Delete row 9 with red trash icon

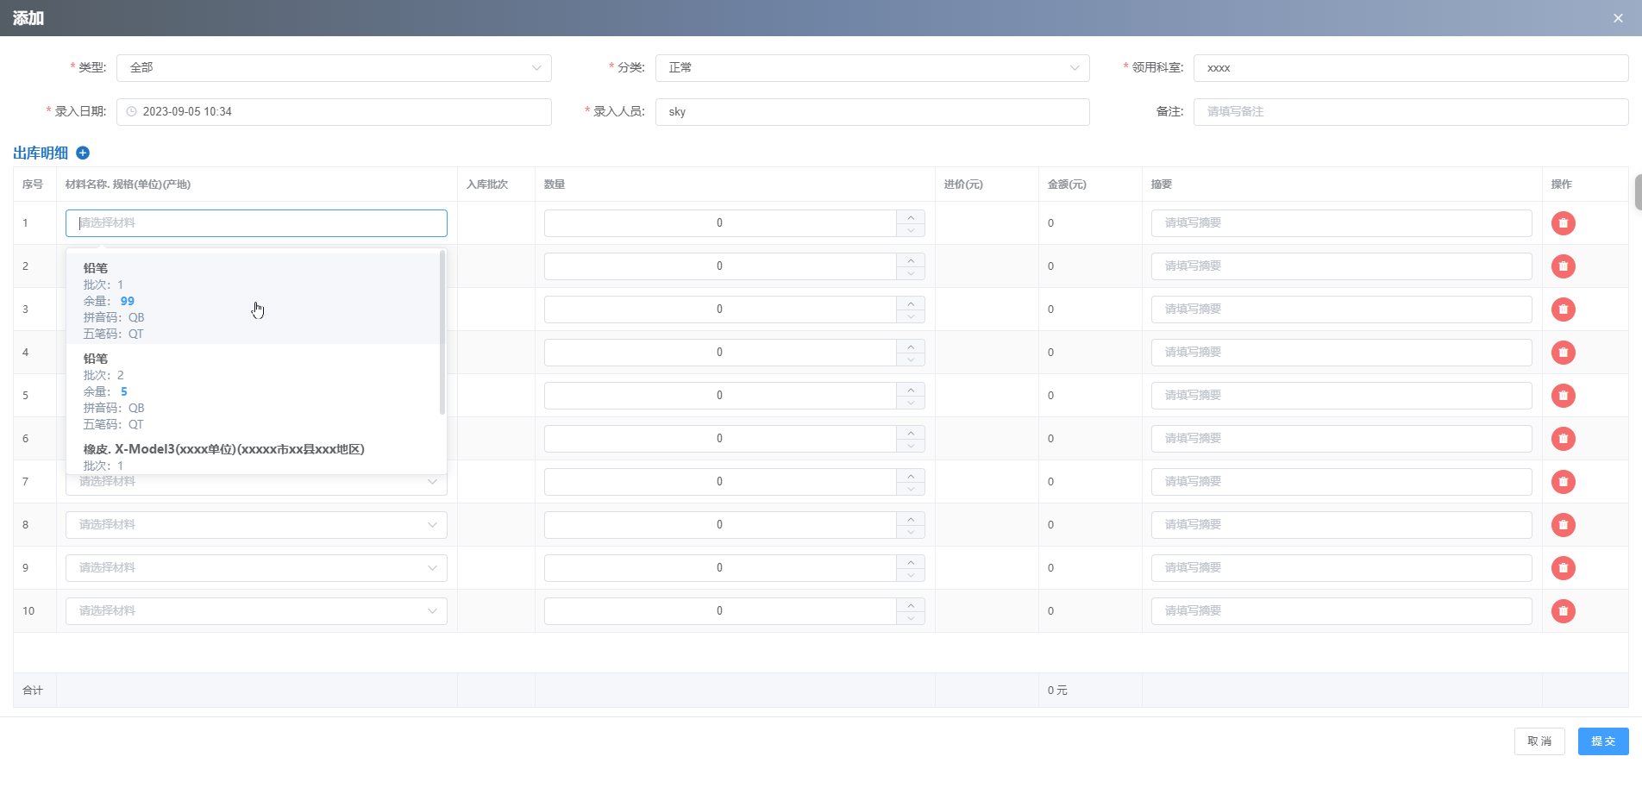1563,568
